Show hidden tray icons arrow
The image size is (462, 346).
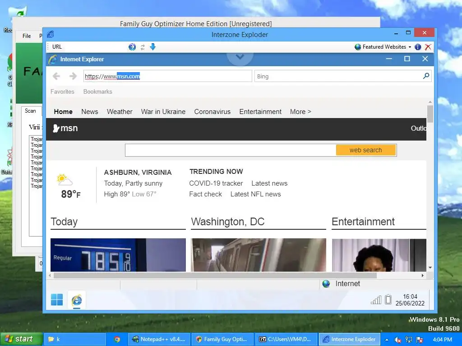387,340
